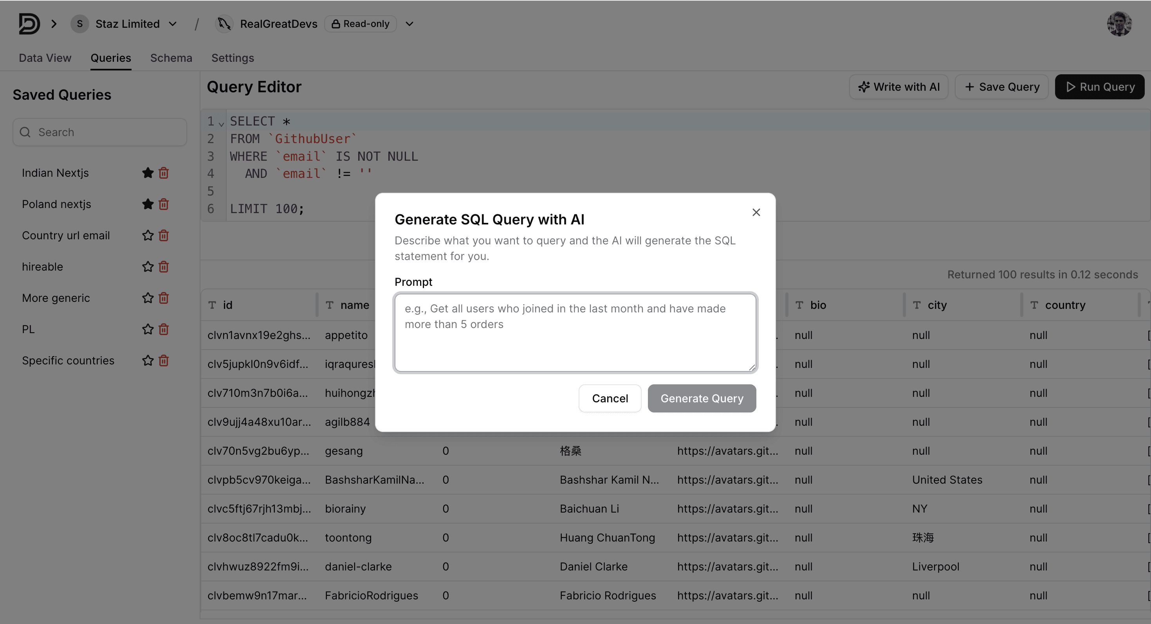
Task: Click trash icon for Specific countries
Action: pos(164,360)
